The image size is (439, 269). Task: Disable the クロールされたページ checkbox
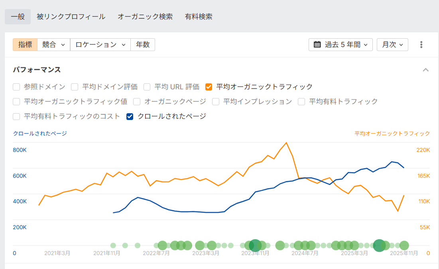coord(130,116)
